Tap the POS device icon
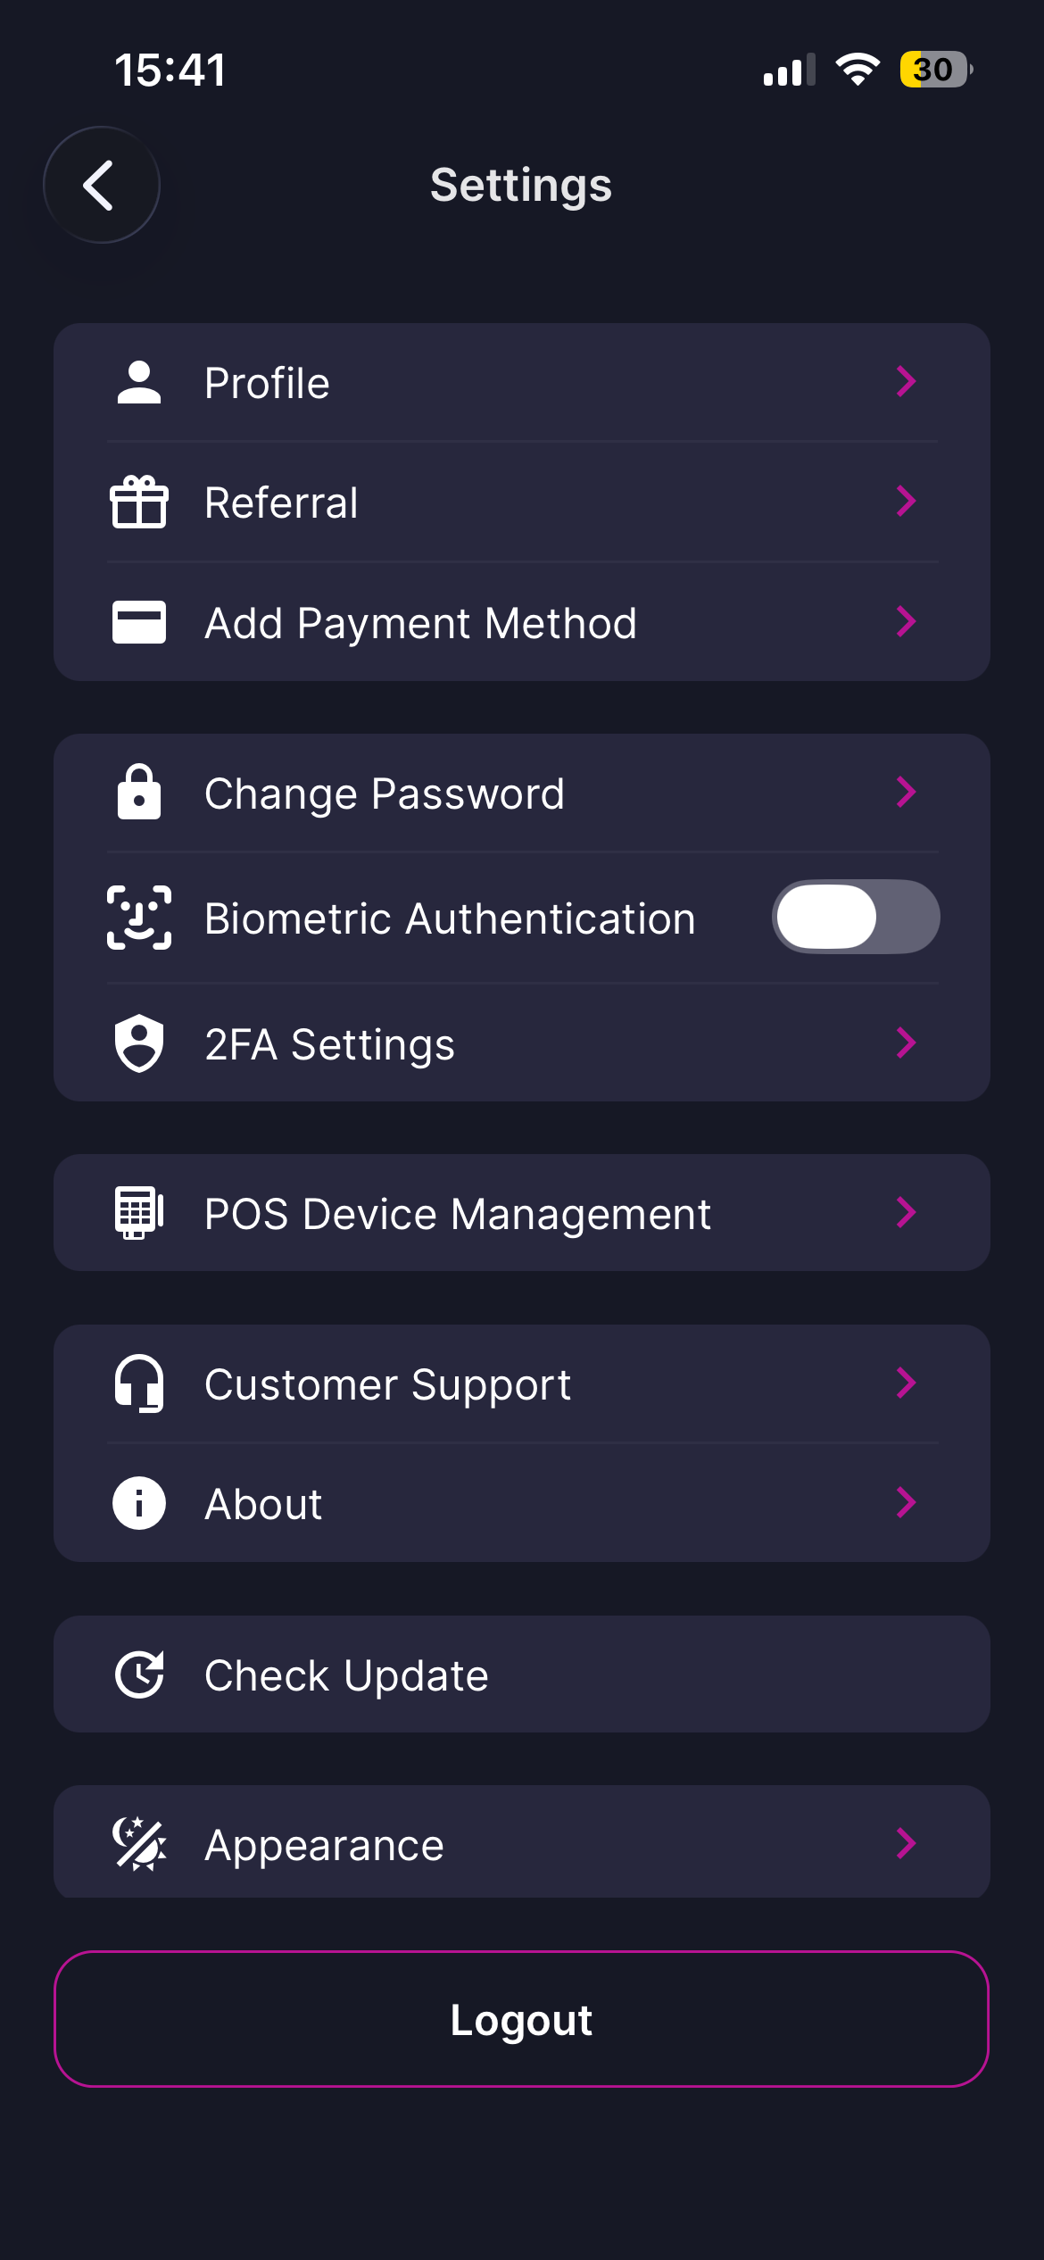1044x2260 pixels. point(139,1213)
